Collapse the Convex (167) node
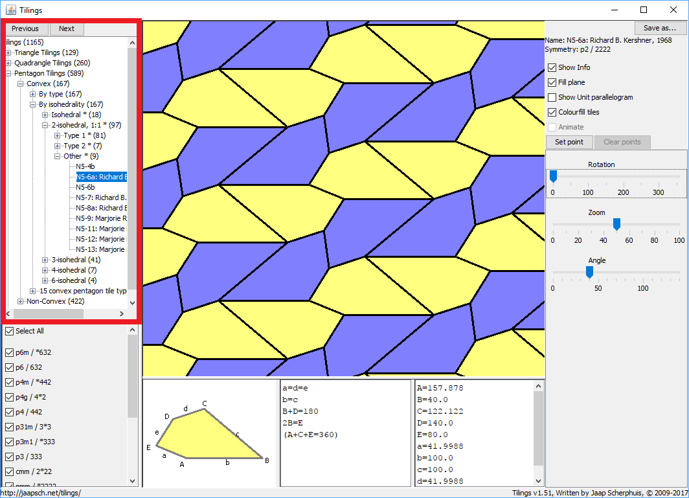The image size is (689, 498). [20, 84]
